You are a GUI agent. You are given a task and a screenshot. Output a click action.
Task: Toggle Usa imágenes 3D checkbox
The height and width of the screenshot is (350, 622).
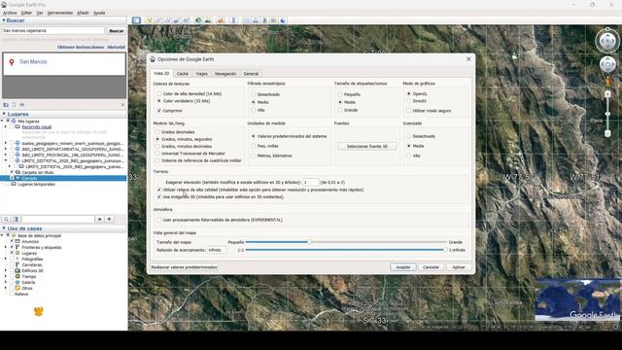[x=159, y=196]
